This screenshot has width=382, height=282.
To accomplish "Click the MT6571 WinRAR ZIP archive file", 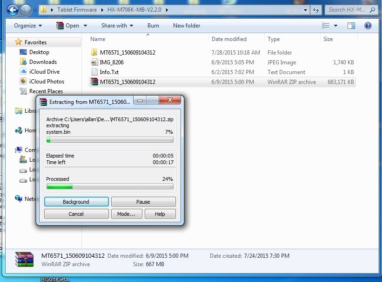I will (x=127, y=82).
